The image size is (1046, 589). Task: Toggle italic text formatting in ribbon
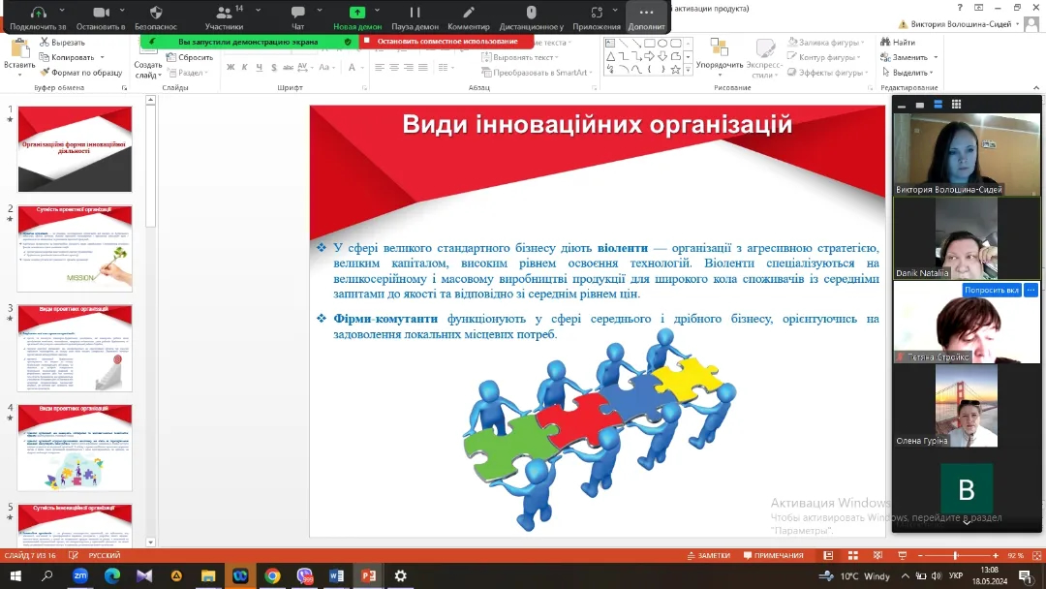245,68
